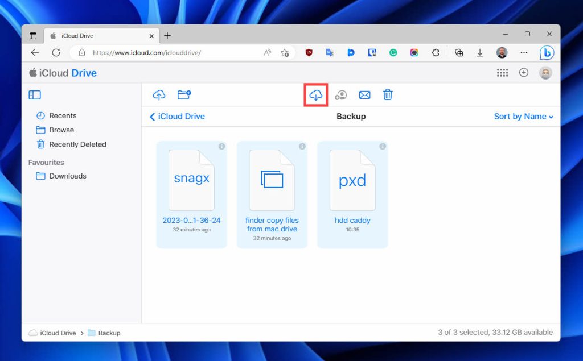Show info for the snagx file
Viewport: 583px width, 361px height.
click(x=221, y=146)
